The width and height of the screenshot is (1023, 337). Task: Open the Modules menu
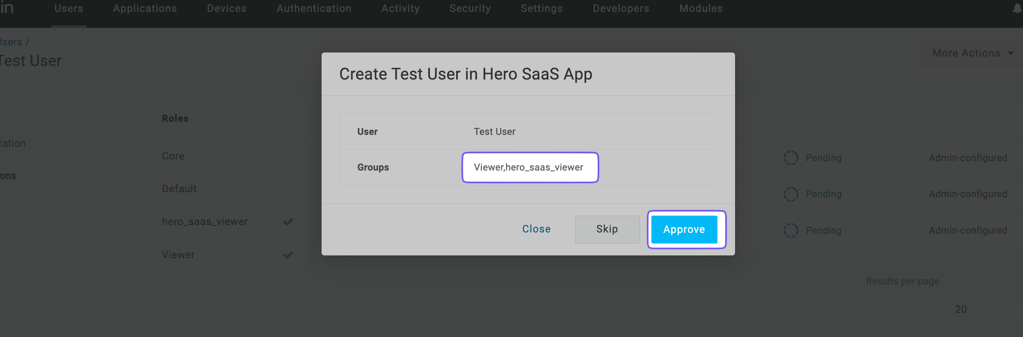tap(701, 9)
